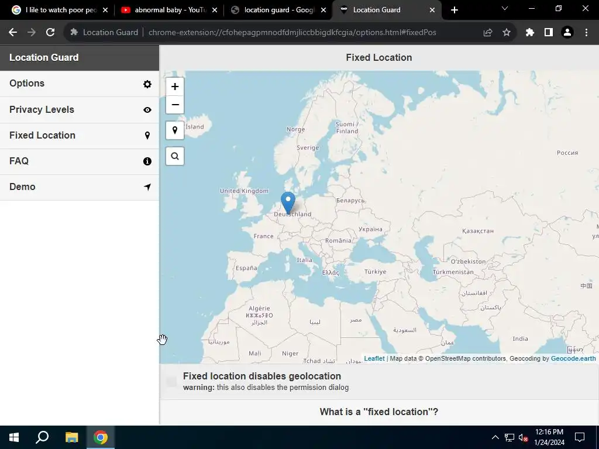This screenshot has width=599, height=449.
Task: Open Chrome side panel
Action: 549,33
